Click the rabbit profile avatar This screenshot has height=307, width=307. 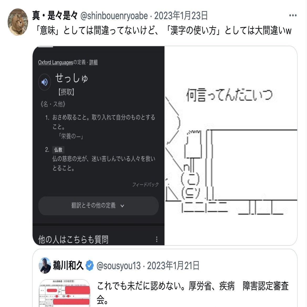[18, 22]
